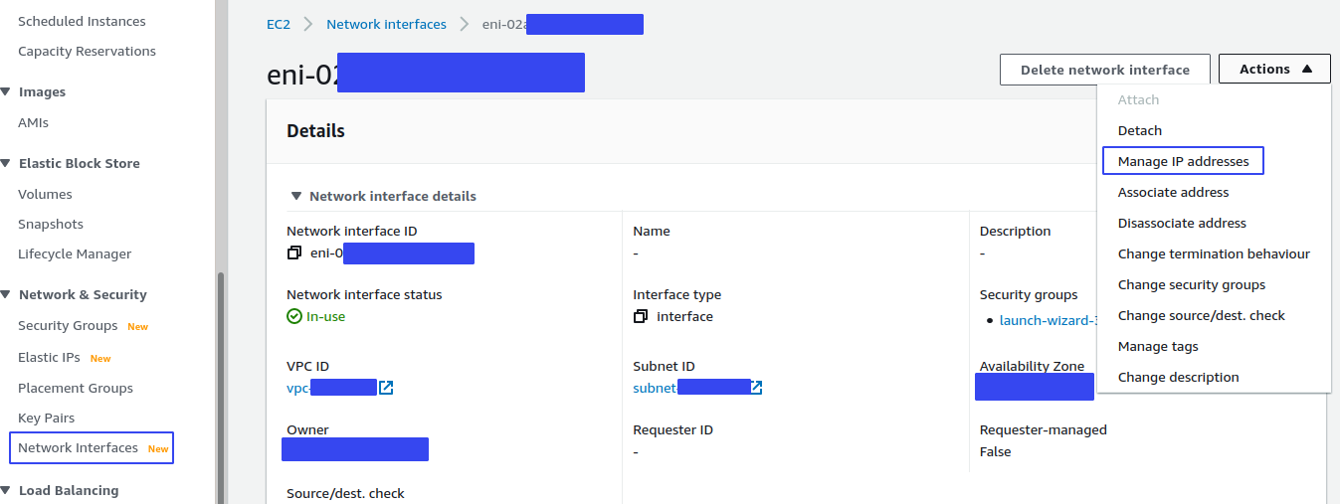Viewport: 1340px width, 504px height.
Task: Click the interface type copy icon
Action: click(640, 317)
